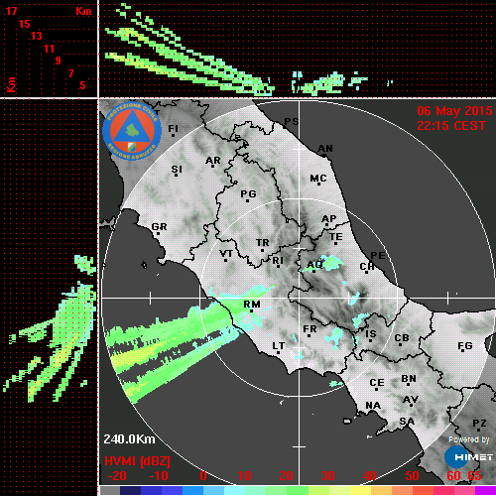Viewport: 496px width, 496px height.
Task: Click the vertical "Km" label in the altitude panel
Action: tap(12, 84)
